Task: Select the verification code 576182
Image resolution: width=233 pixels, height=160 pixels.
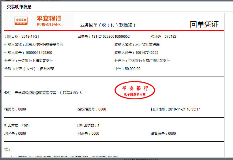Action: click(170, 37)
